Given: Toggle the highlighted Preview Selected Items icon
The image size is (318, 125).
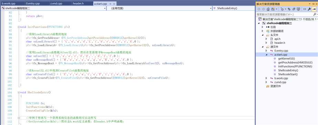Looking at the screenshot, I should point(314,9).
